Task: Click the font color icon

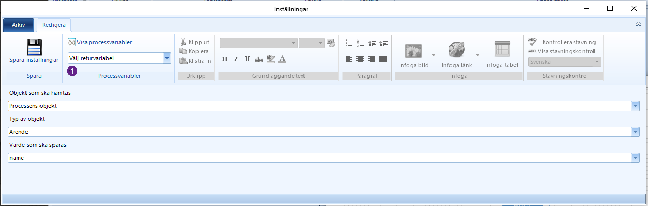Action: pyautogui.click(x=282, y=59)
